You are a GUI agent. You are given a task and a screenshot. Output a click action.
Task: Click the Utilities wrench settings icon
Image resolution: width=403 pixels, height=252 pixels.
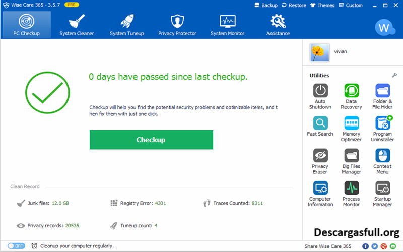point(394,75)
